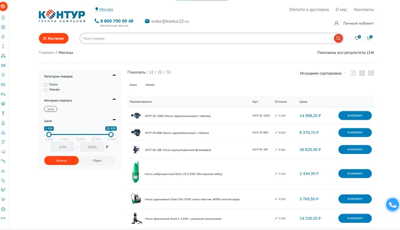Apply the price filter with Фильтр button

[x=61, y=160]
